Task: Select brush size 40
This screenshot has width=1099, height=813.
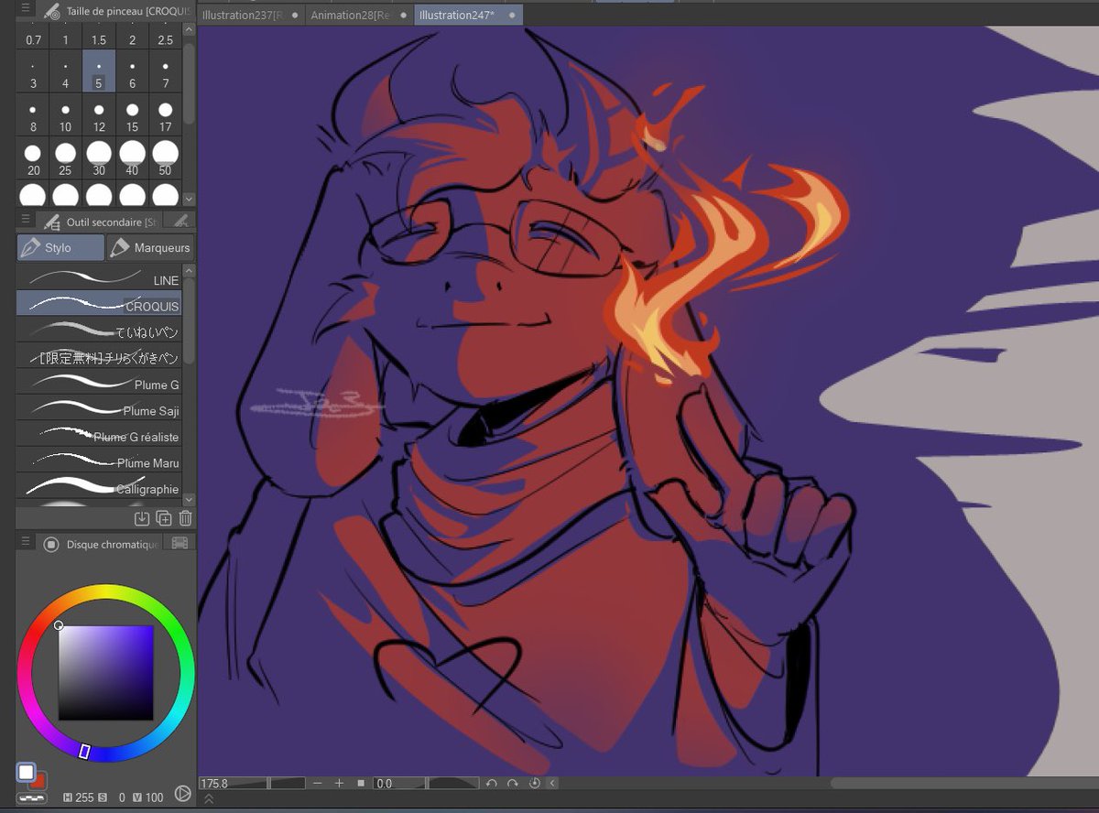Action: (132, 158)
